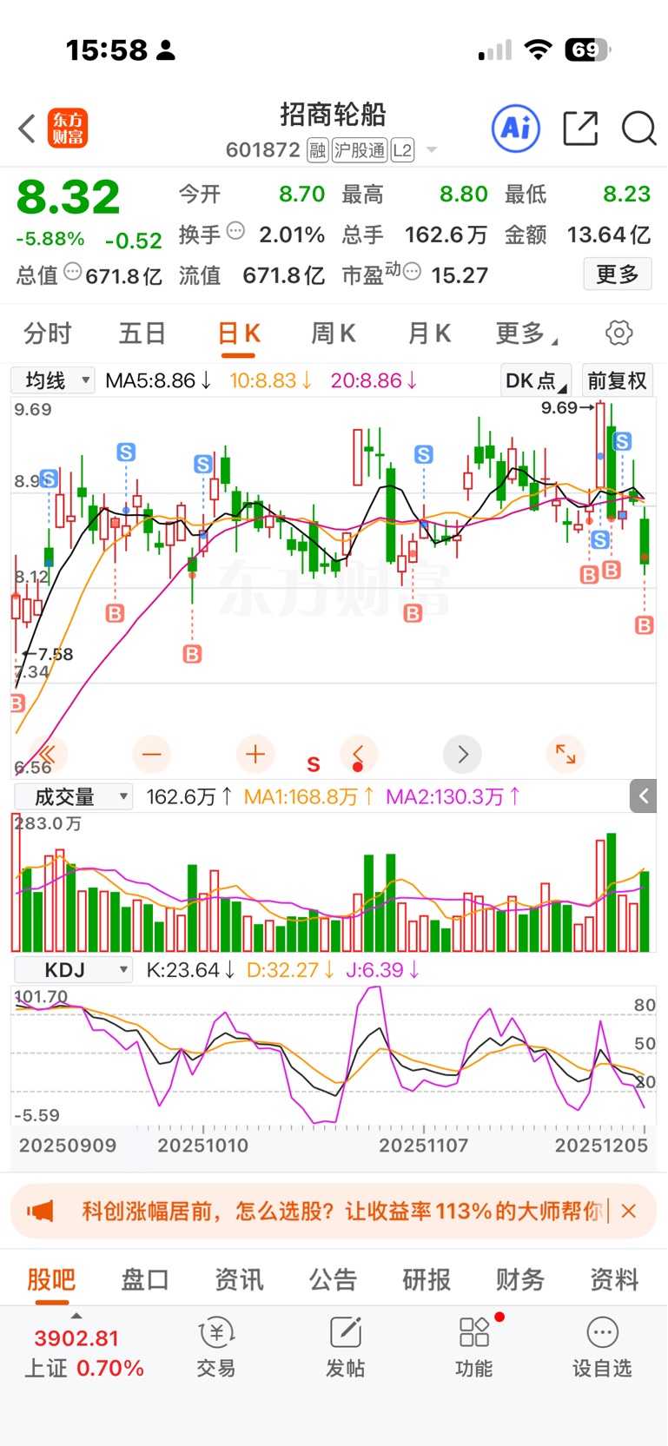
Task: Tap the 9.69 high price label
Action: [x=559, y=407]
